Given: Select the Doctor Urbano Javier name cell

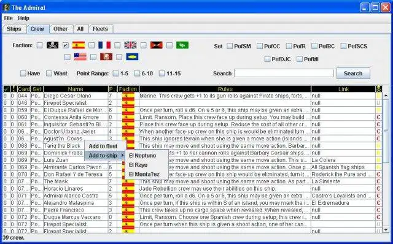Looking at the screenshot, I should click(x=76, y=132).
